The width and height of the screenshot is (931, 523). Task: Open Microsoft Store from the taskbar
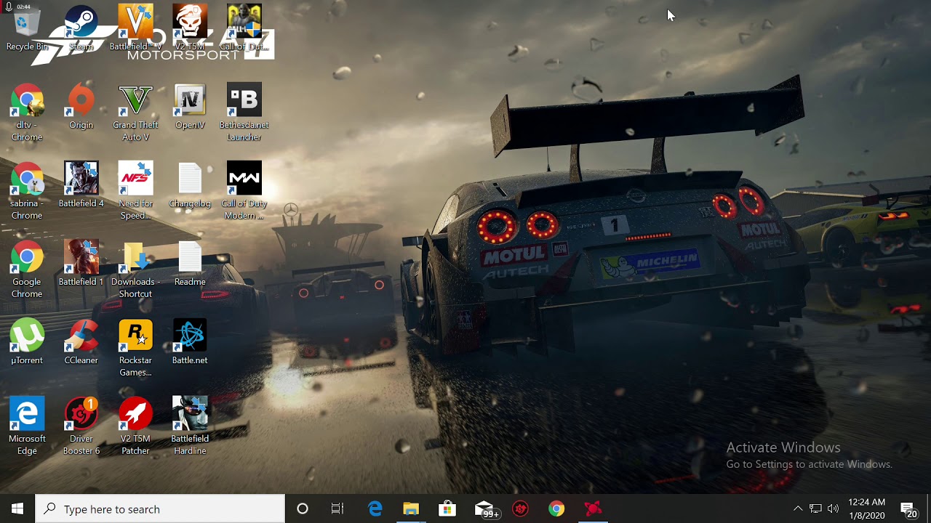(447, 509)
